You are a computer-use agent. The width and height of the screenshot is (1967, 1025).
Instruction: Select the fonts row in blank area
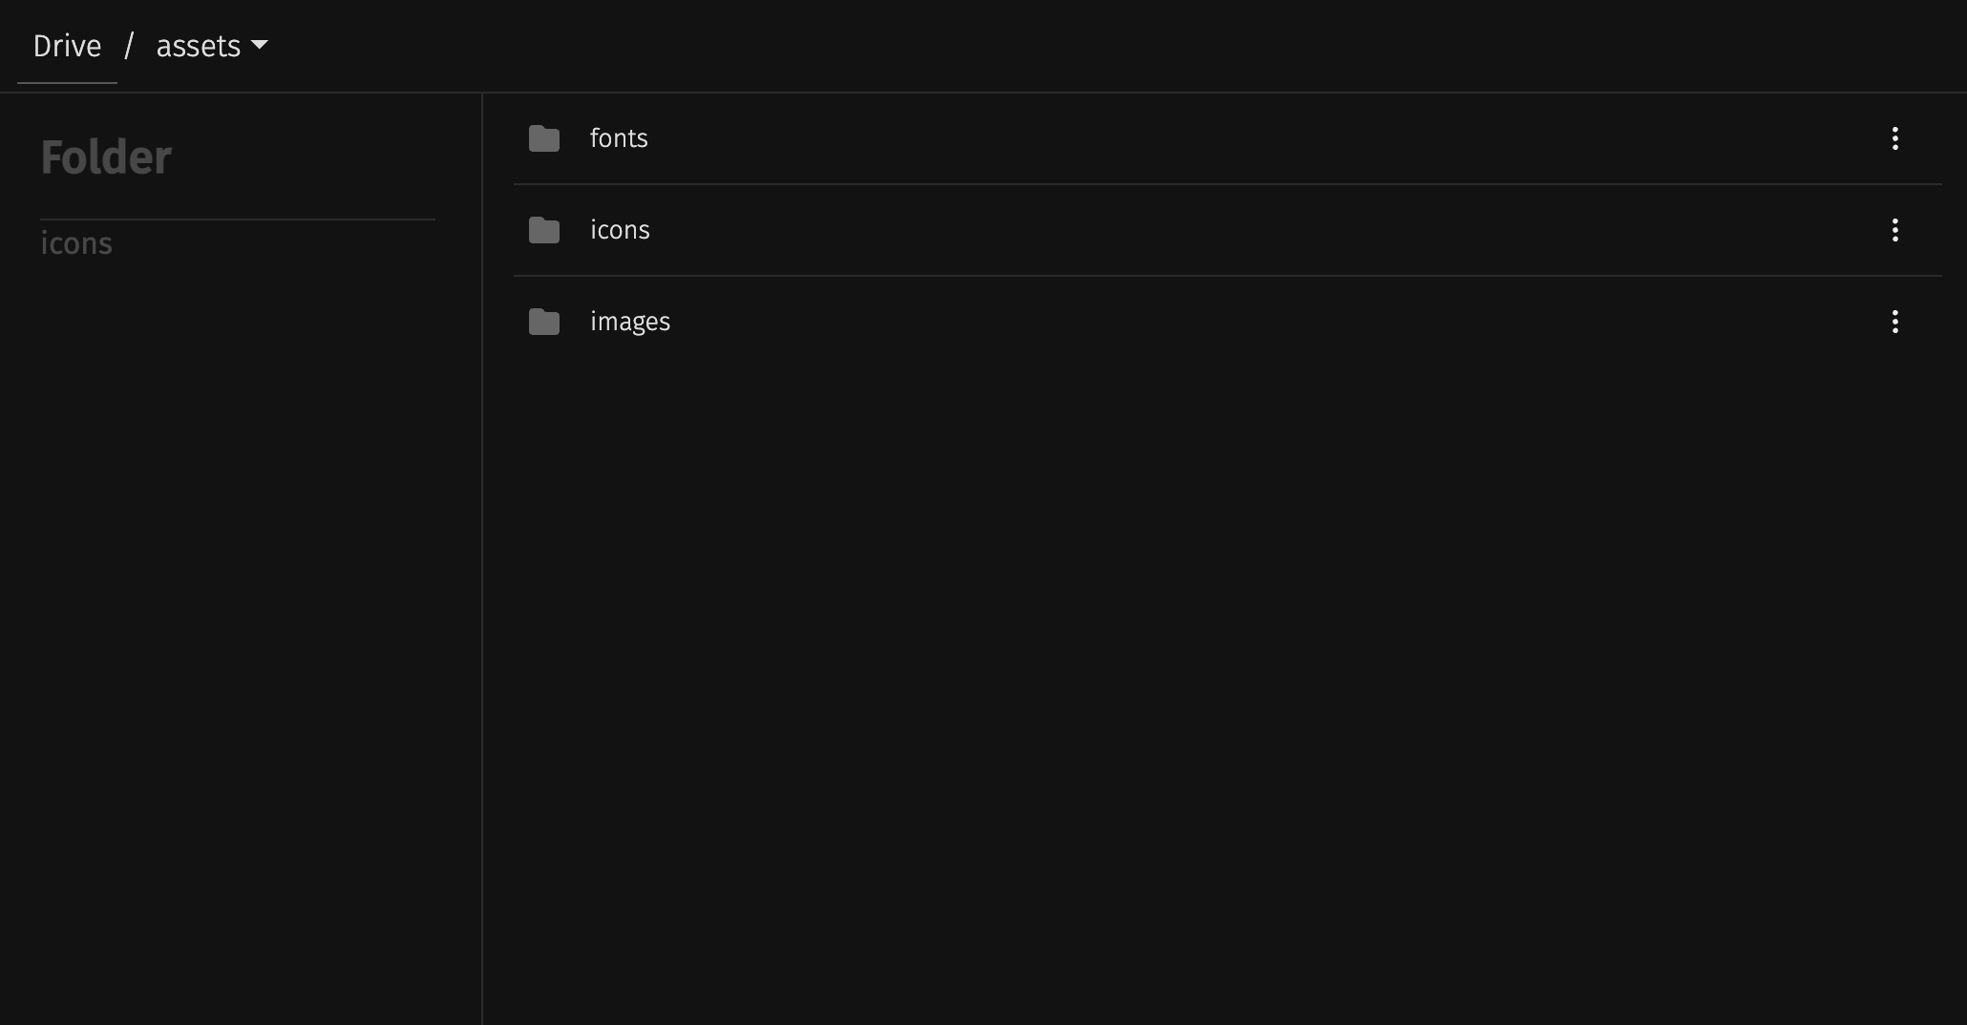pyautogui.click(x=1241, y=138)
